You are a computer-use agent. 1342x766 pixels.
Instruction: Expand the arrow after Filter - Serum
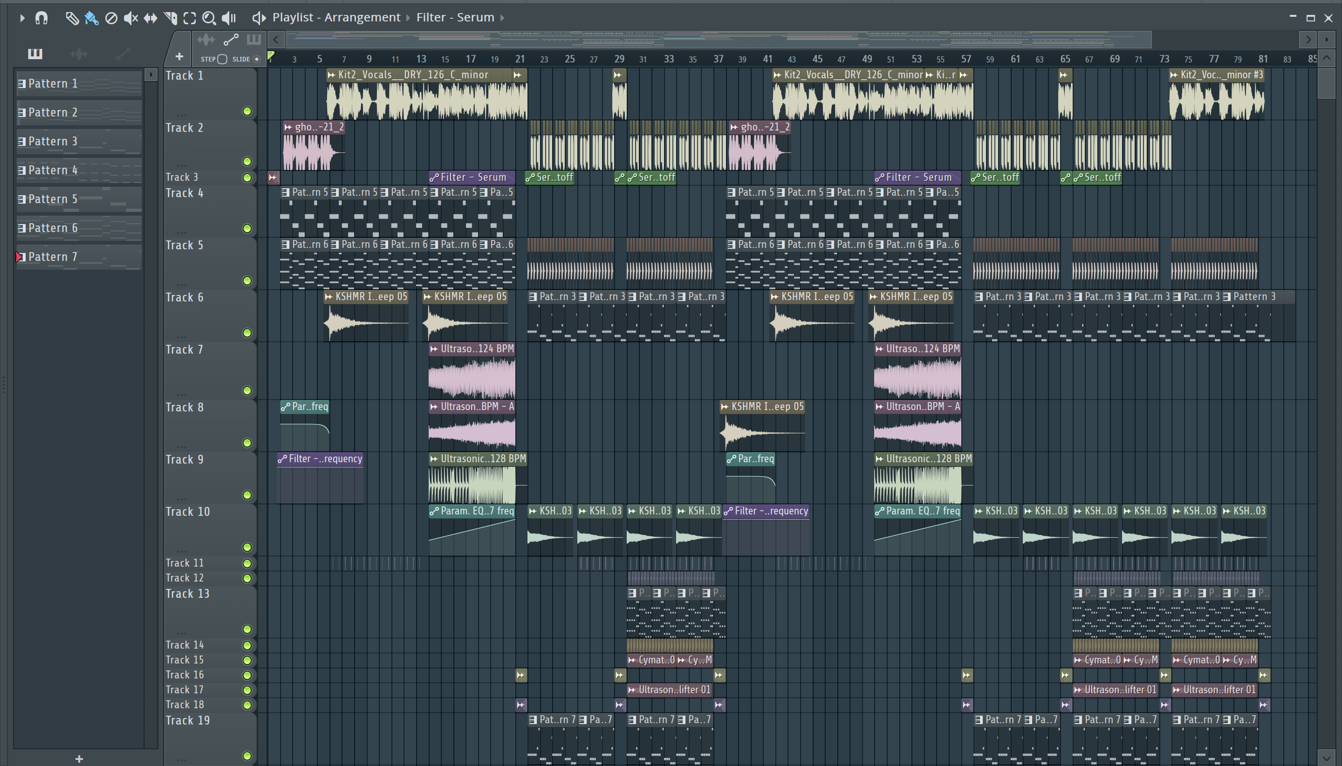point(502,18)
